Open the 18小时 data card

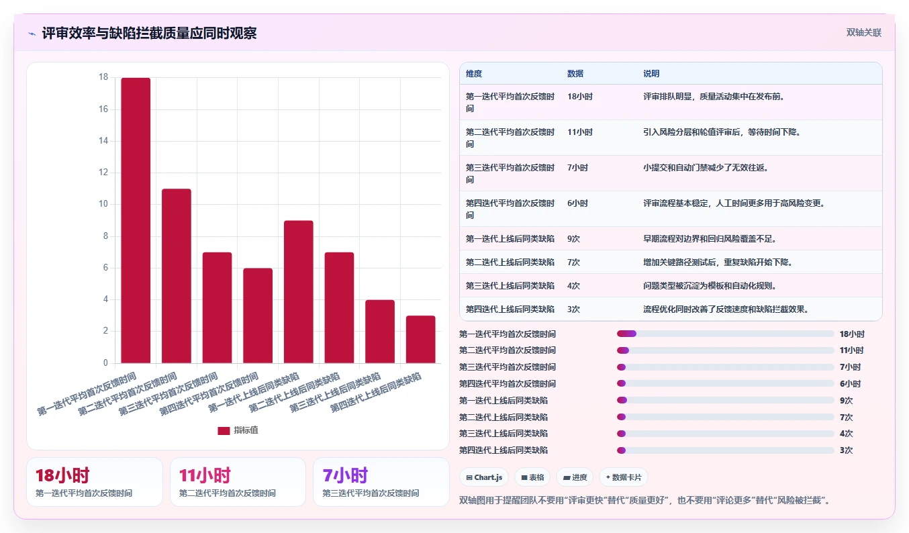point(95,482)
